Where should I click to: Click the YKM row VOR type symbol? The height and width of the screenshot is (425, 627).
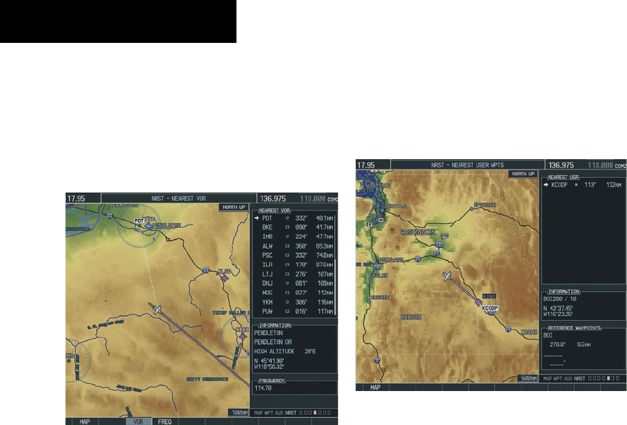(287, 302)
